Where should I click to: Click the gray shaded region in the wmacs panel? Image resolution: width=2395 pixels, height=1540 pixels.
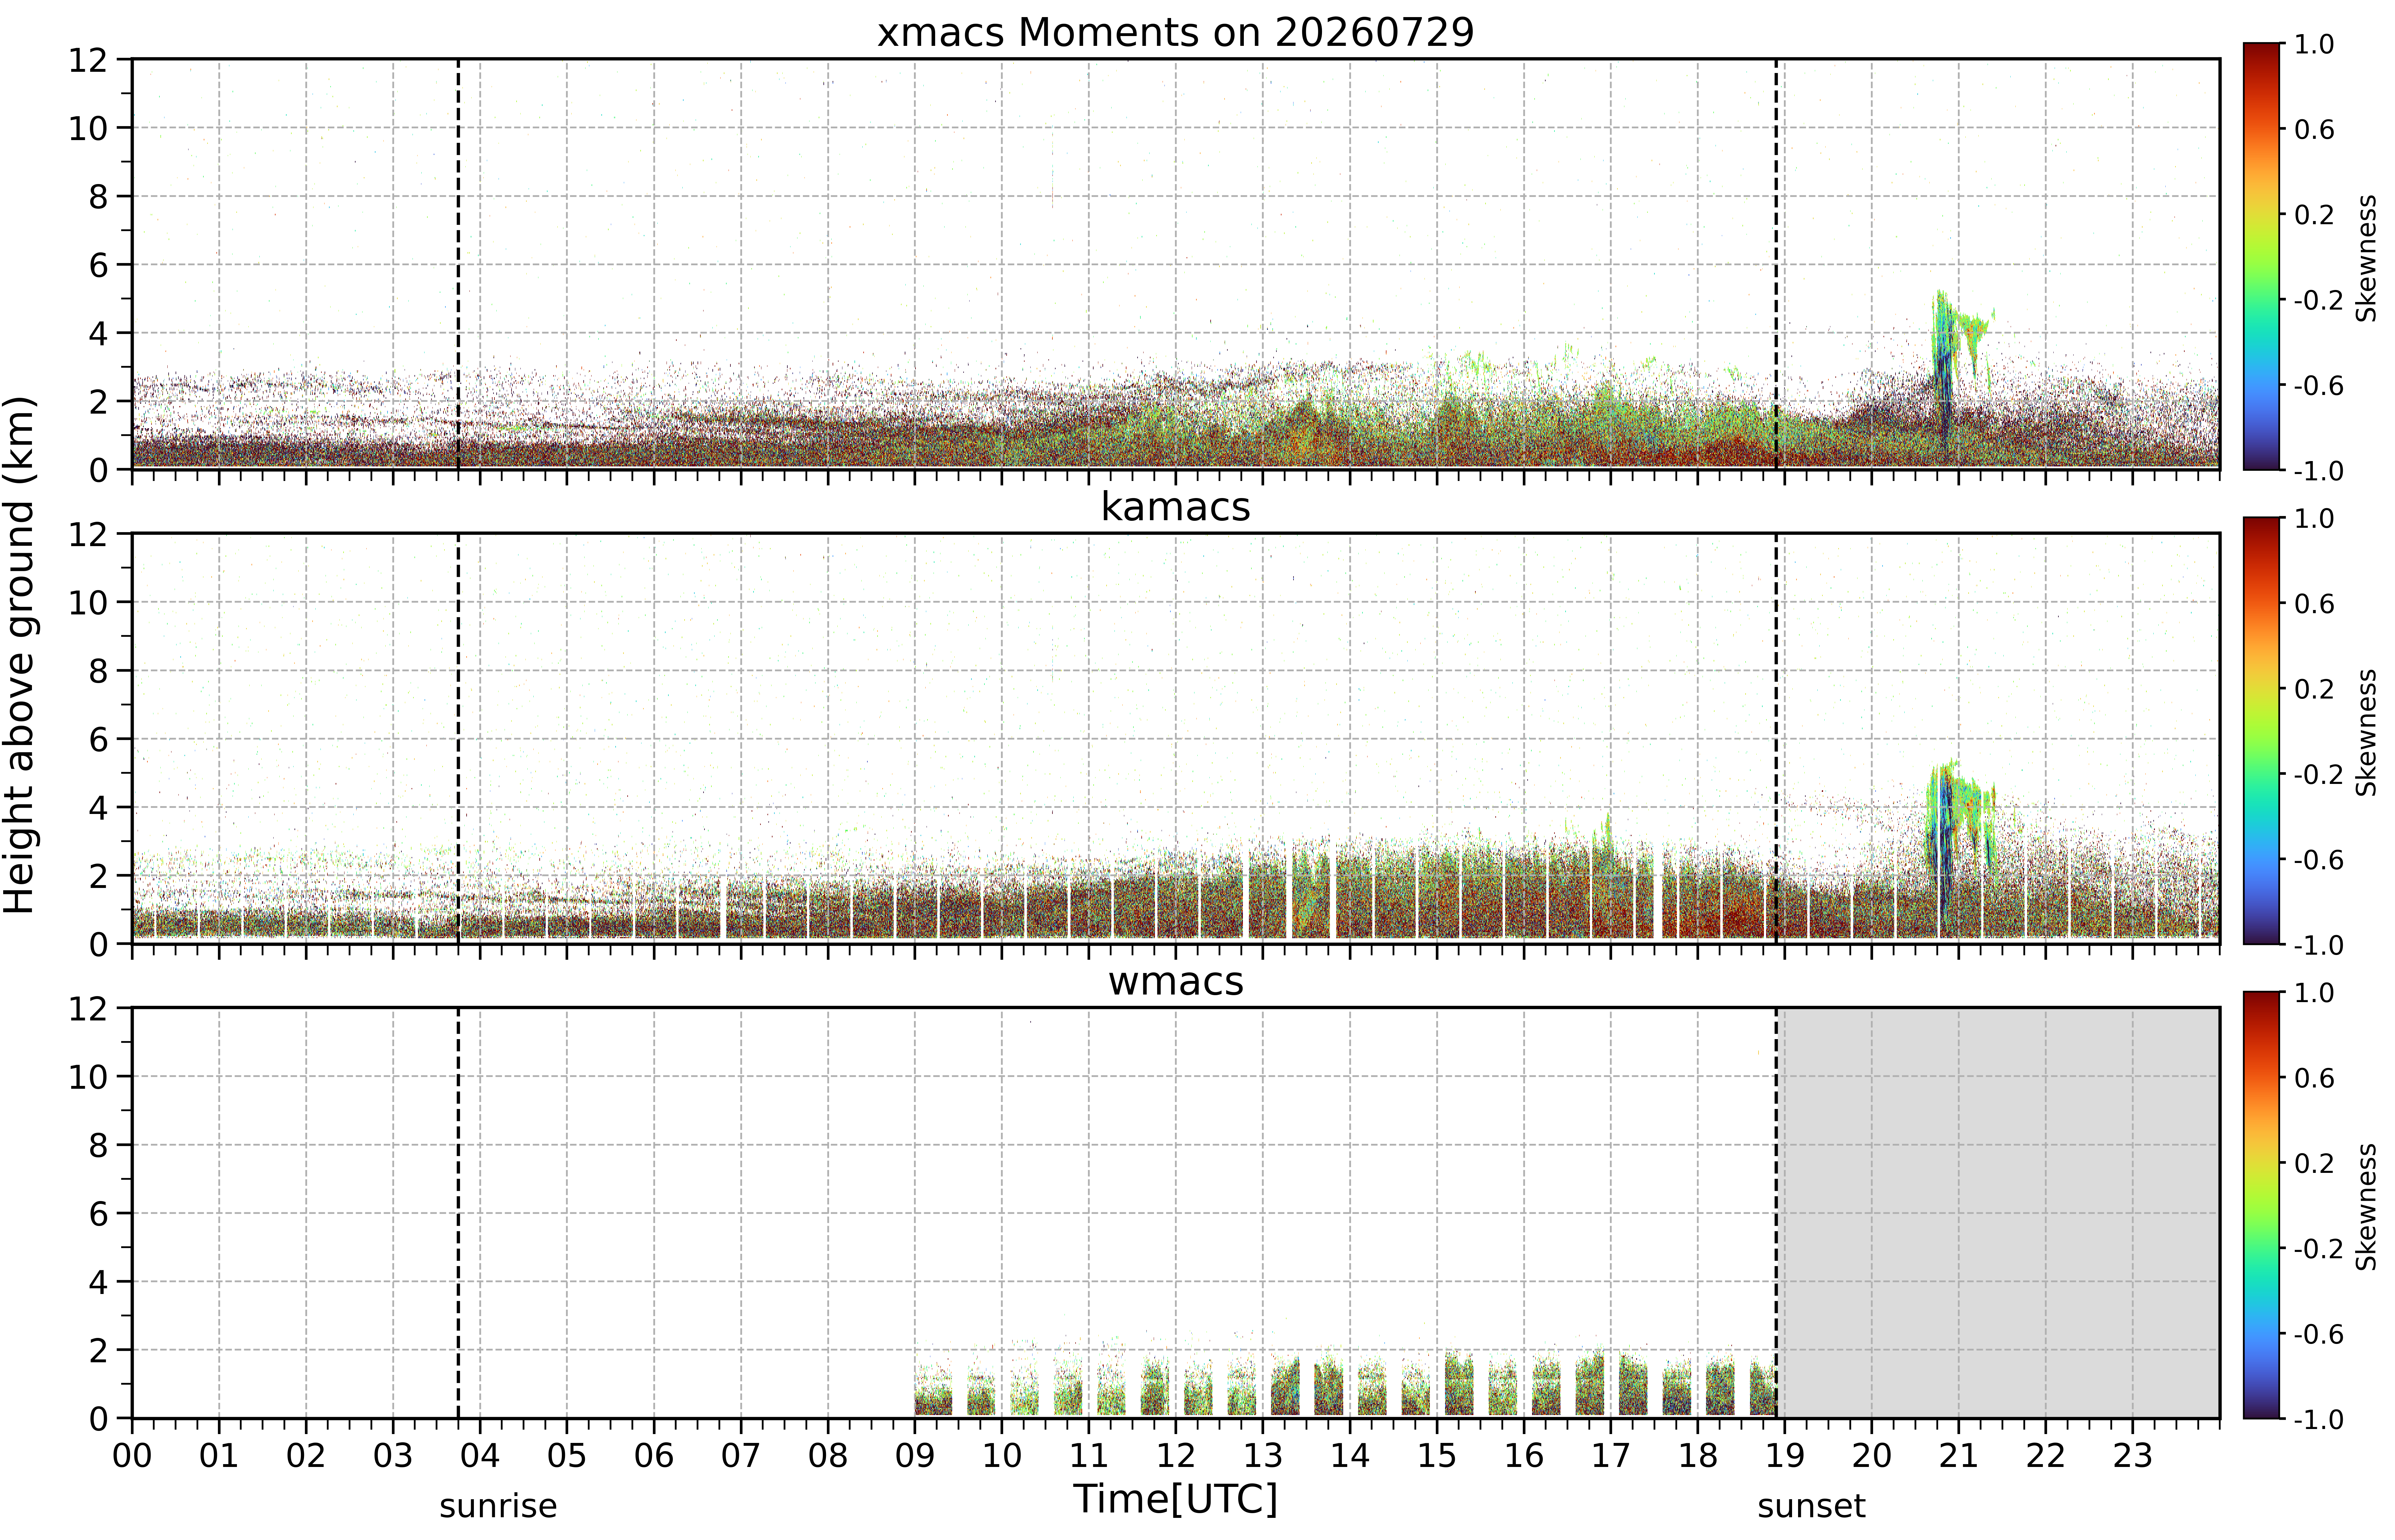tap(1998, 1212)
